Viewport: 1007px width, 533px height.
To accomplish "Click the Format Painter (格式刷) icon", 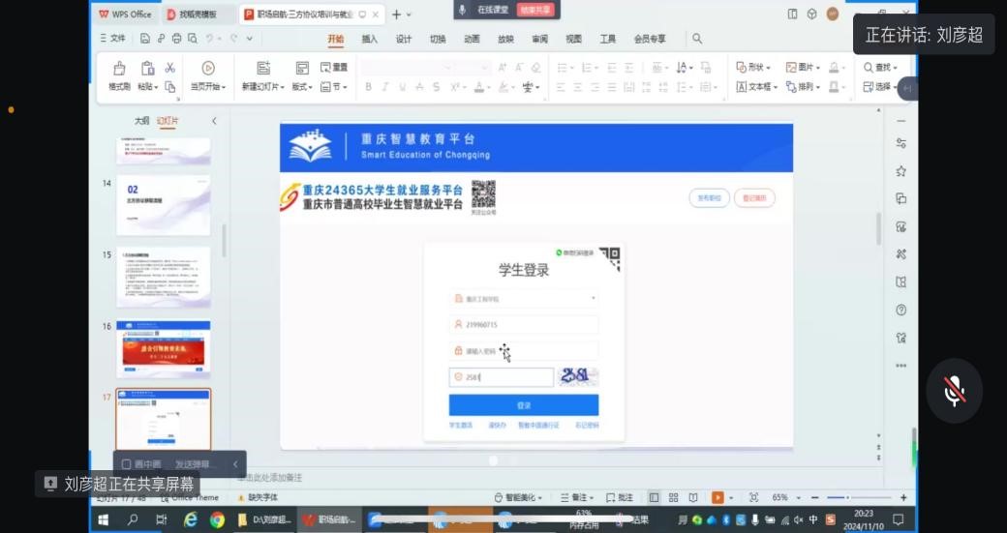I will click(x=119, y=69).
